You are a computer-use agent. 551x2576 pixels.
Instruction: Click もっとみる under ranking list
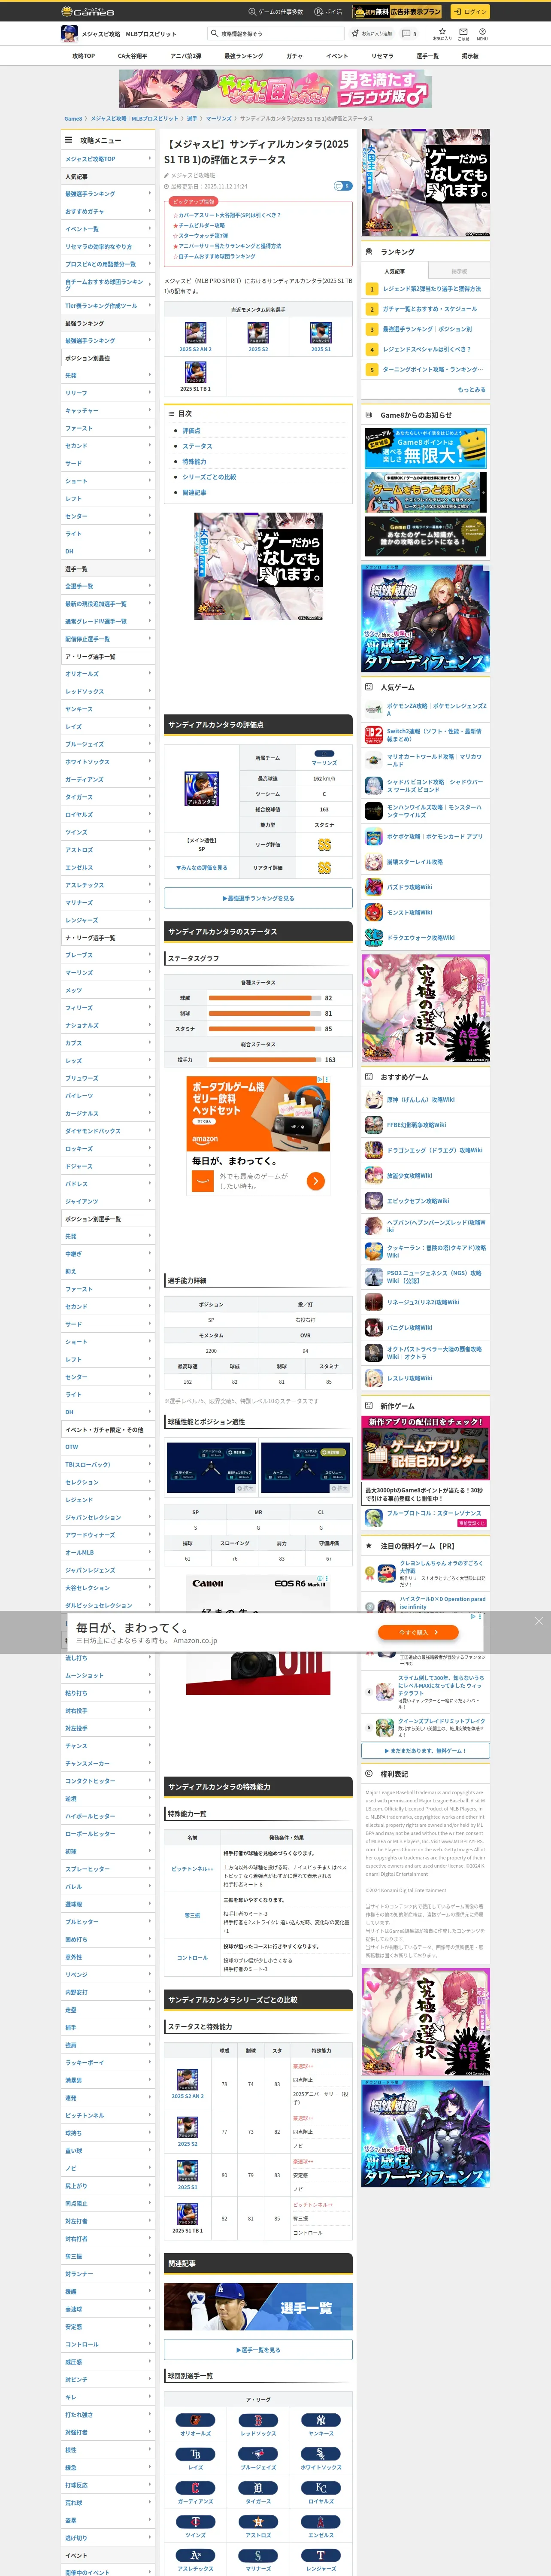click(471, 390)
